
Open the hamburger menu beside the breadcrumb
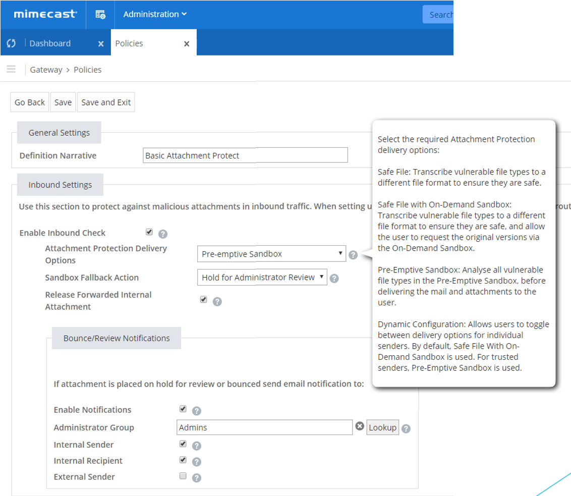pos(11,69)
